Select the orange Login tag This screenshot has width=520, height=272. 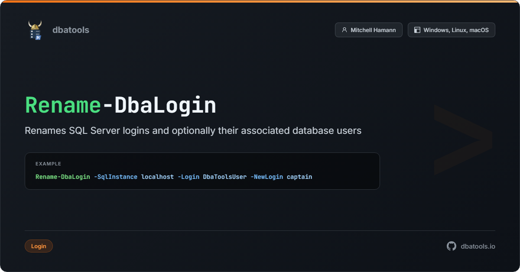(39, 246)
